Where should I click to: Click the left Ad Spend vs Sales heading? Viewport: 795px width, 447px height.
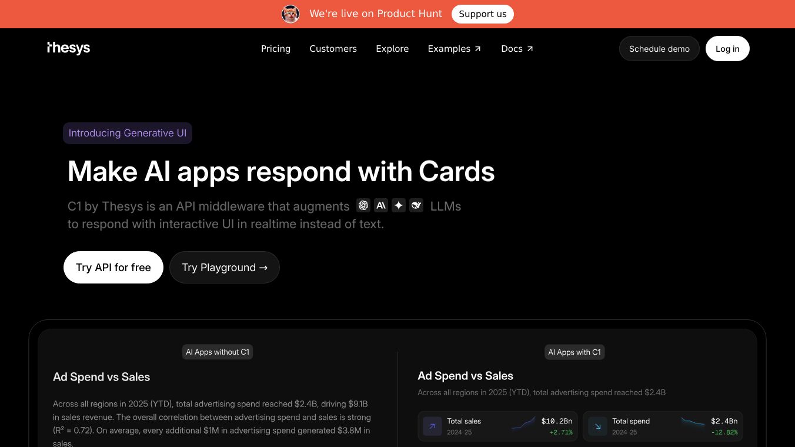102,377
